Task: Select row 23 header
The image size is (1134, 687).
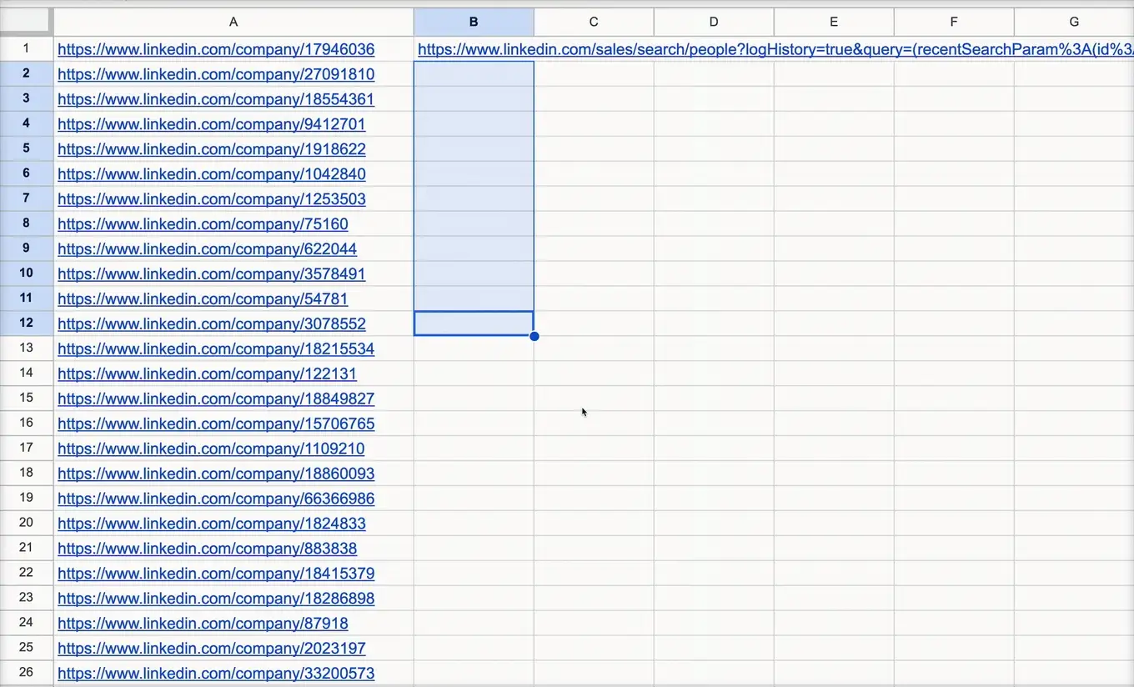Action: point(27,598)
